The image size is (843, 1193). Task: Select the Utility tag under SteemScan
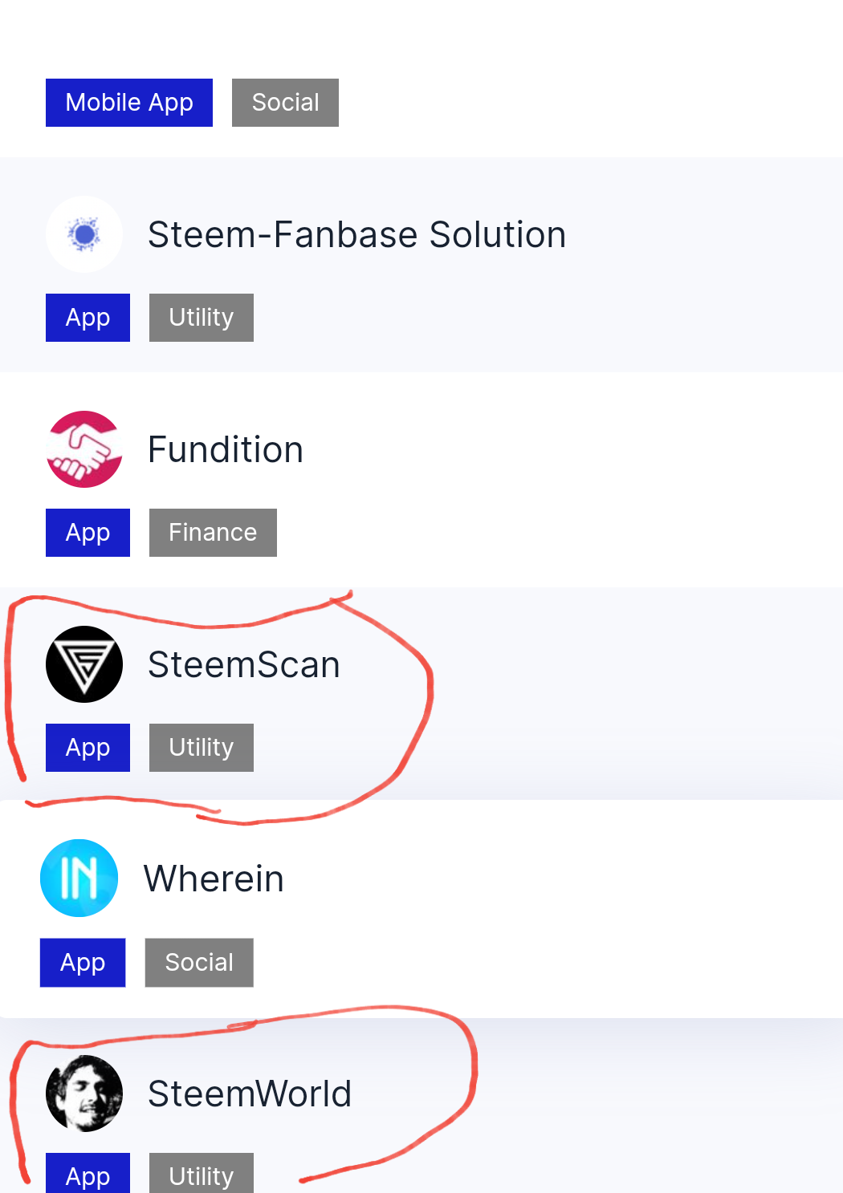(x=202, y=748)
